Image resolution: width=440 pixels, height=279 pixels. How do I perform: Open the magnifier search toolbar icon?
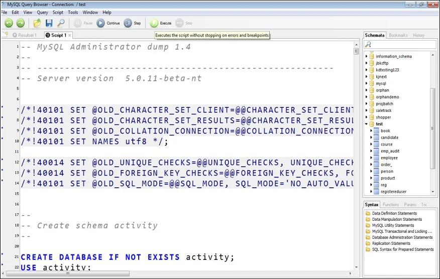coord(61,23)
